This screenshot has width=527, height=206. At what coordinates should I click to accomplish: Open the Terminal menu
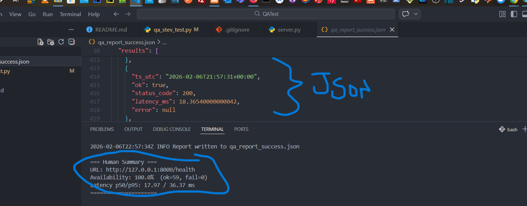pyautogui.click(x=70, y=14)
